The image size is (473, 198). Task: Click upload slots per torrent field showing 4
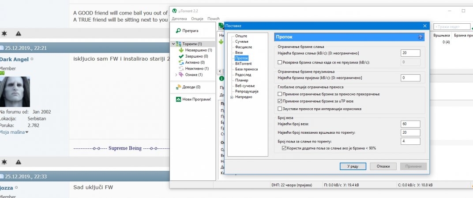[x=410, y=141]
